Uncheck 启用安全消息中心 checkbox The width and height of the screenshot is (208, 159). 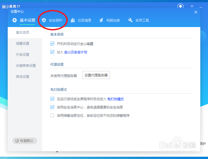52,107
